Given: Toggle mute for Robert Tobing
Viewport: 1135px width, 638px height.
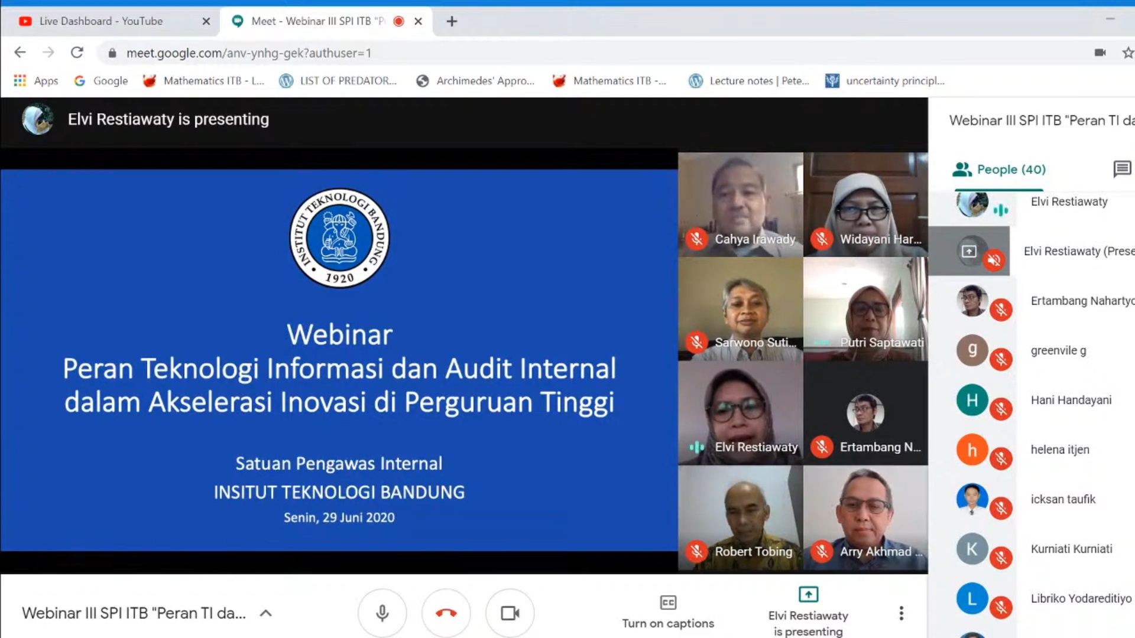Looking at the screenshot, I should [697, 552].
